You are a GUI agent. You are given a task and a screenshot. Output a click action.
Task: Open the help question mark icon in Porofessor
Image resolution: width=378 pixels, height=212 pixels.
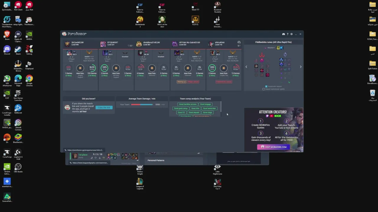(287, 34)
